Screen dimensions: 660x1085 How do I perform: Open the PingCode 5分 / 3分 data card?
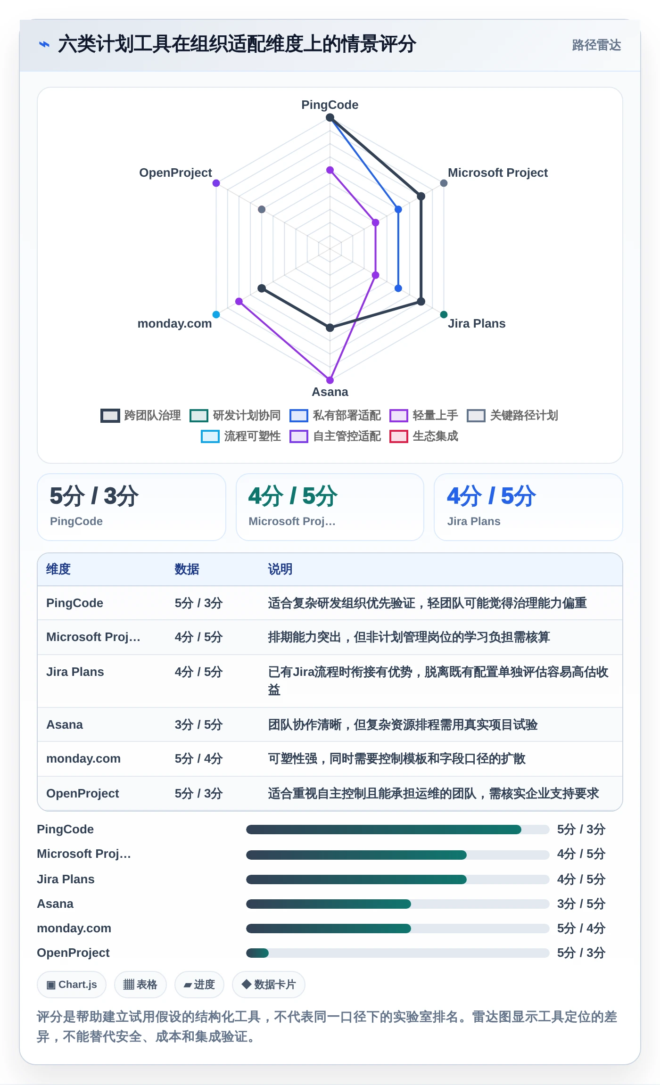click(132, 507)
